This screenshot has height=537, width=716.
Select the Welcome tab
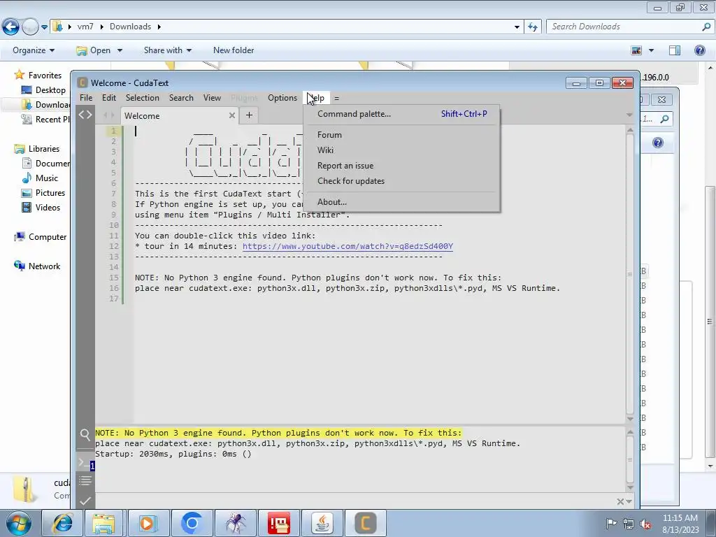pyautogui.click(x=178, y=115)
